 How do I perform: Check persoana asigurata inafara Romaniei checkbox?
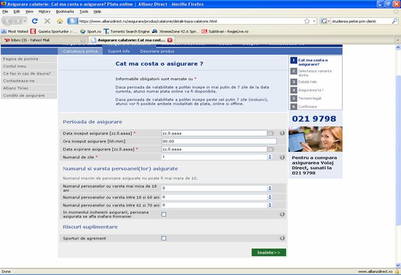tap(164, 215)
